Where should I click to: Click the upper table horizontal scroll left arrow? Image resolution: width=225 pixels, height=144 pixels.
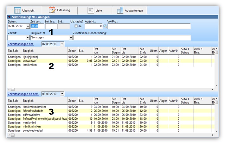pyautogui.click(x=9, y=90)
